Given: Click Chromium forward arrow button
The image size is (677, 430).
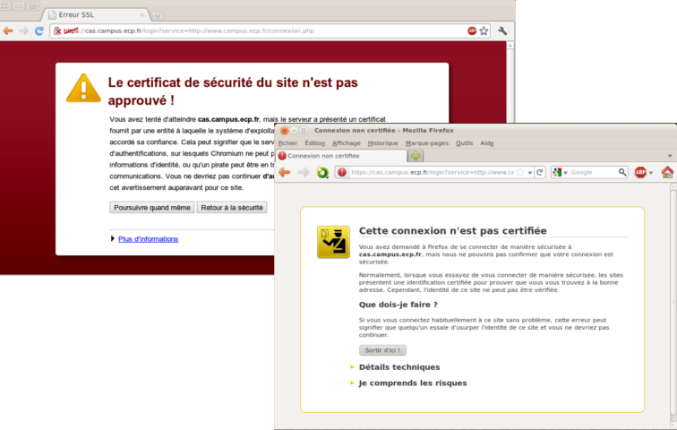Looking at the screenshot, I should pyautogui.click(x=24, y=30).
